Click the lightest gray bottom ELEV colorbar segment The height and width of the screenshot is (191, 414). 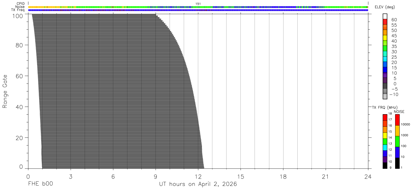(385, 96)
